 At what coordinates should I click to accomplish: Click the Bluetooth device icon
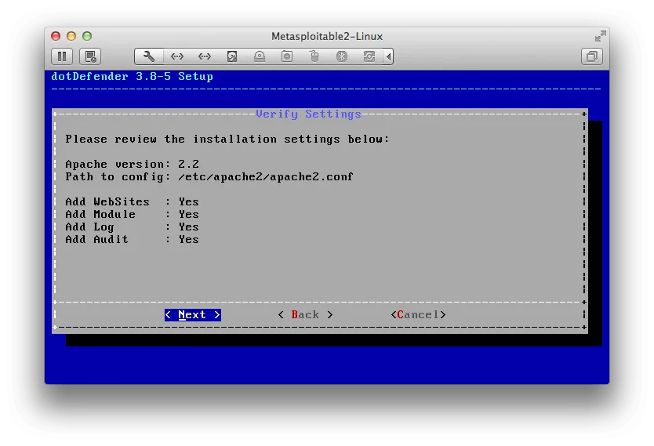pos(342,56)
